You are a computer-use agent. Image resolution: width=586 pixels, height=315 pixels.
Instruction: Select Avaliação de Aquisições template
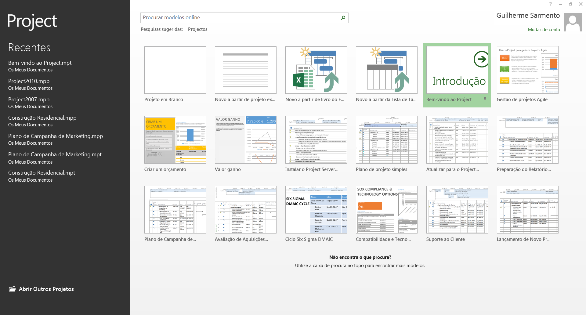[x=246, y=210]
